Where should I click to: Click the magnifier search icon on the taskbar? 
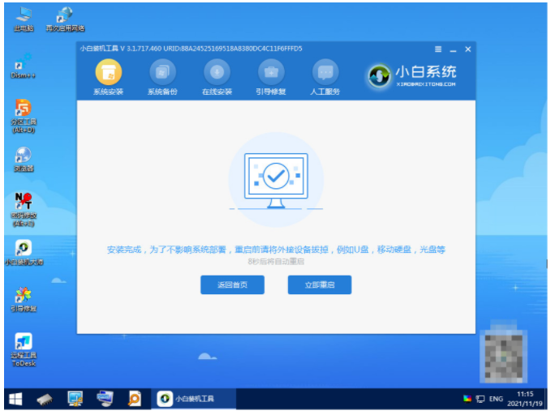pos(134,399)
